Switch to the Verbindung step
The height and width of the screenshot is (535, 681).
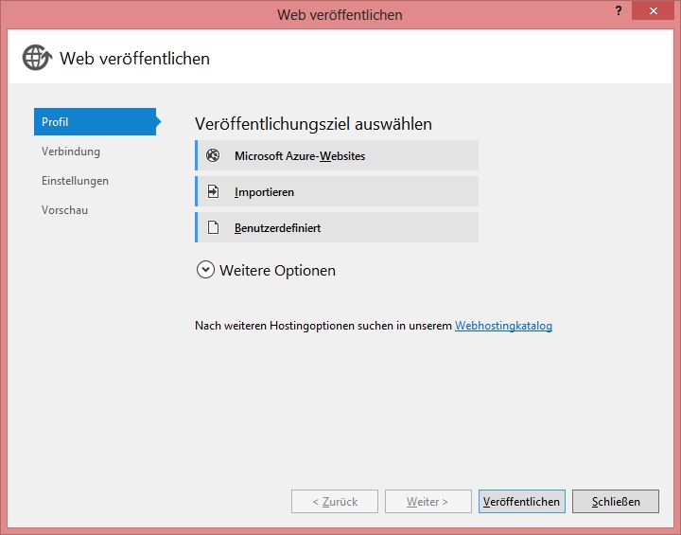[x=71, y=152]
